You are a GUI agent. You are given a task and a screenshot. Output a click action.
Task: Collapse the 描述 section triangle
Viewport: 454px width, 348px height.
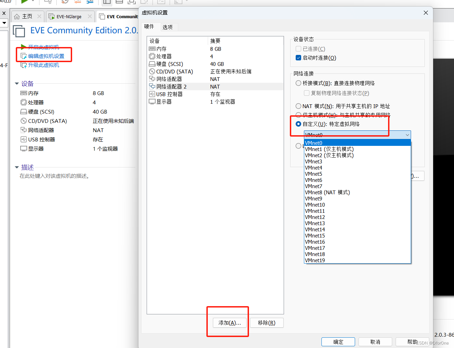pos(17,167)
